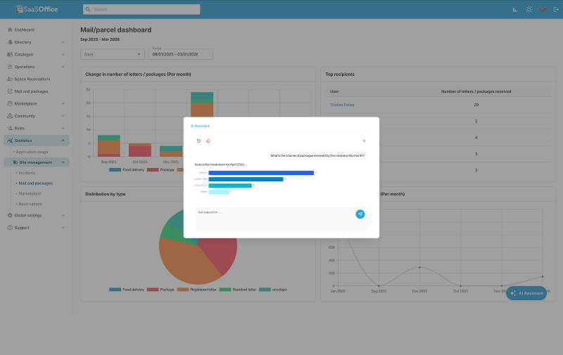Open Application usage under Statistics
Image resolution: width=563 pixels, height=355 pixels.
[32, 152]
